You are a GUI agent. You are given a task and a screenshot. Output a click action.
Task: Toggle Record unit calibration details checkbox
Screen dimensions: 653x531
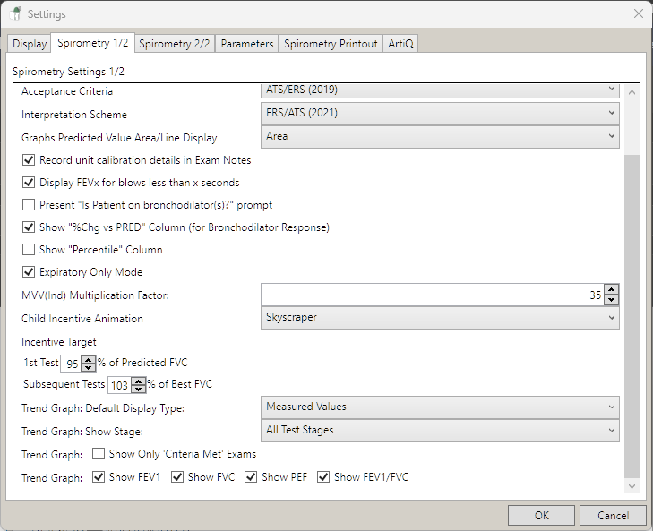point(29,160)
